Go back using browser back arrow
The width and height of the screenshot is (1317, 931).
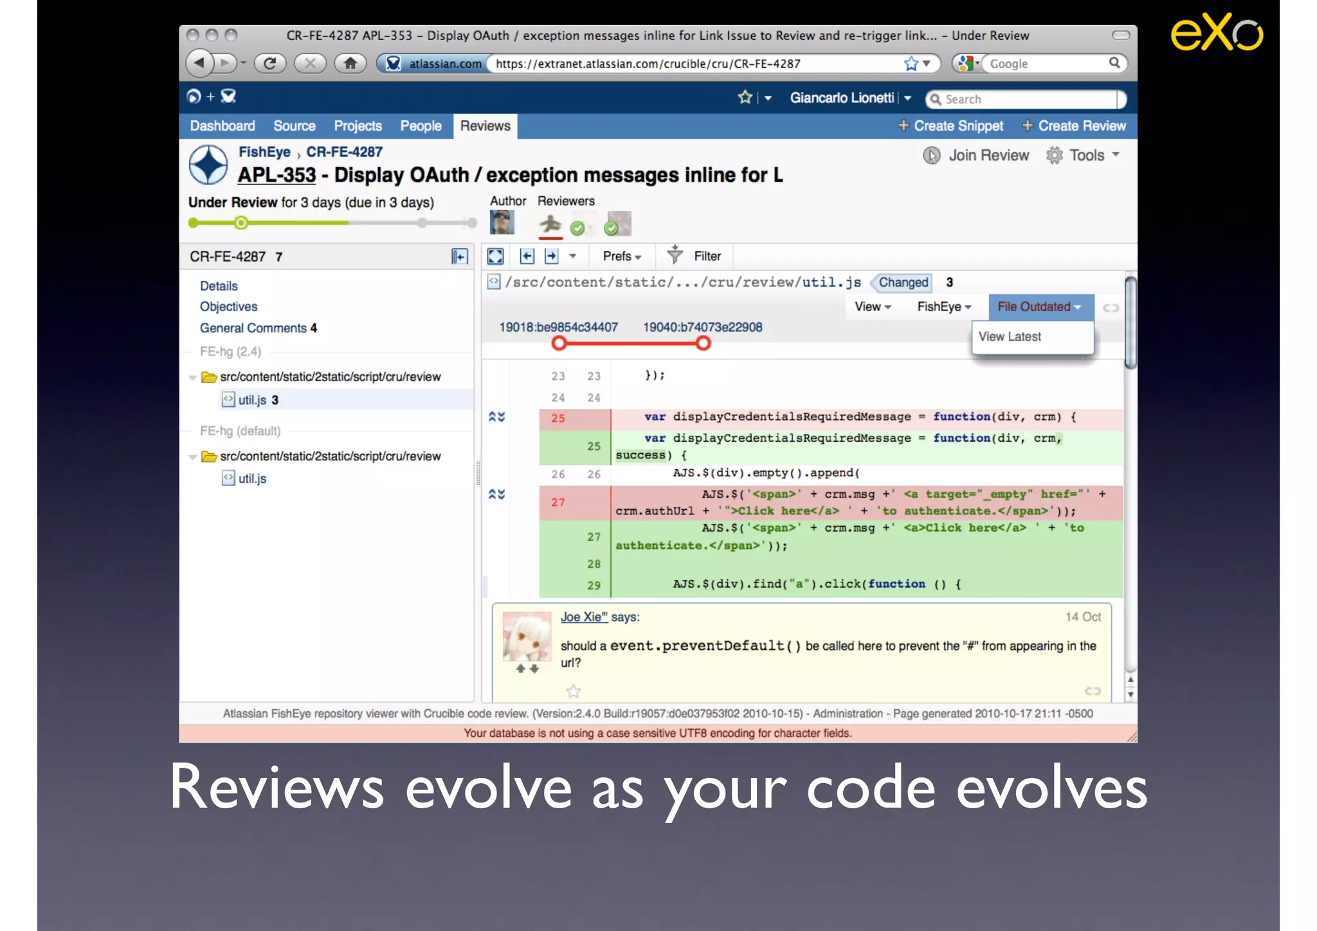pyautogui.click(x=200, y=63)
